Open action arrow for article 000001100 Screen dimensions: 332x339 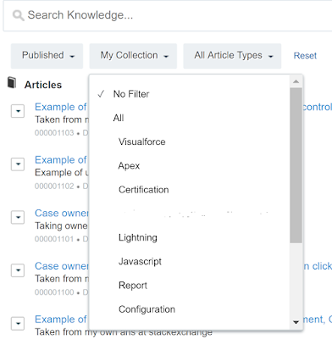point(18,270)
